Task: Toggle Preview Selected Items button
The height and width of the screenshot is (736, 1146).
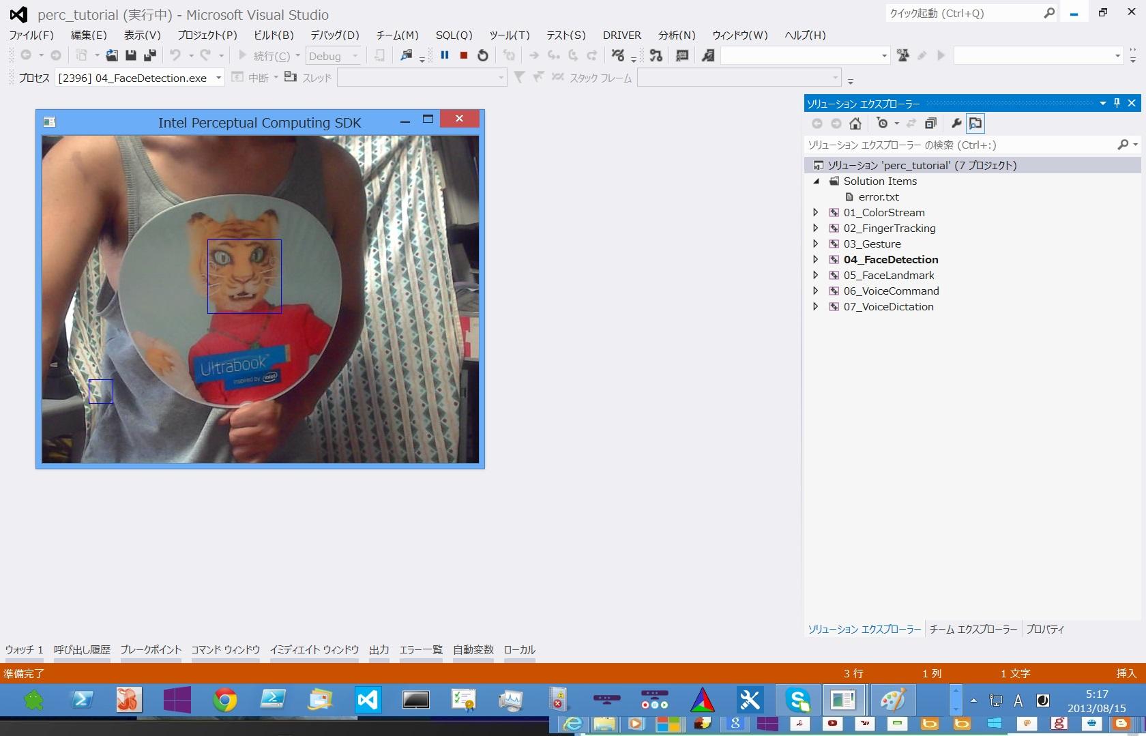Action: 975,123
